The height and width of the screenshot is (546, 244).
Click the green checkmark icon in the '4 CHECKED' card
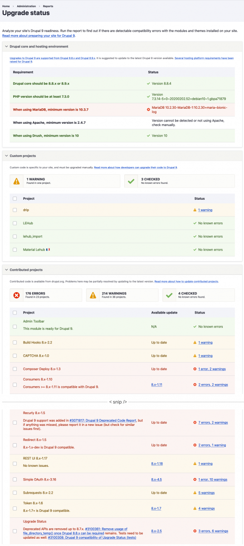[170, 295]
